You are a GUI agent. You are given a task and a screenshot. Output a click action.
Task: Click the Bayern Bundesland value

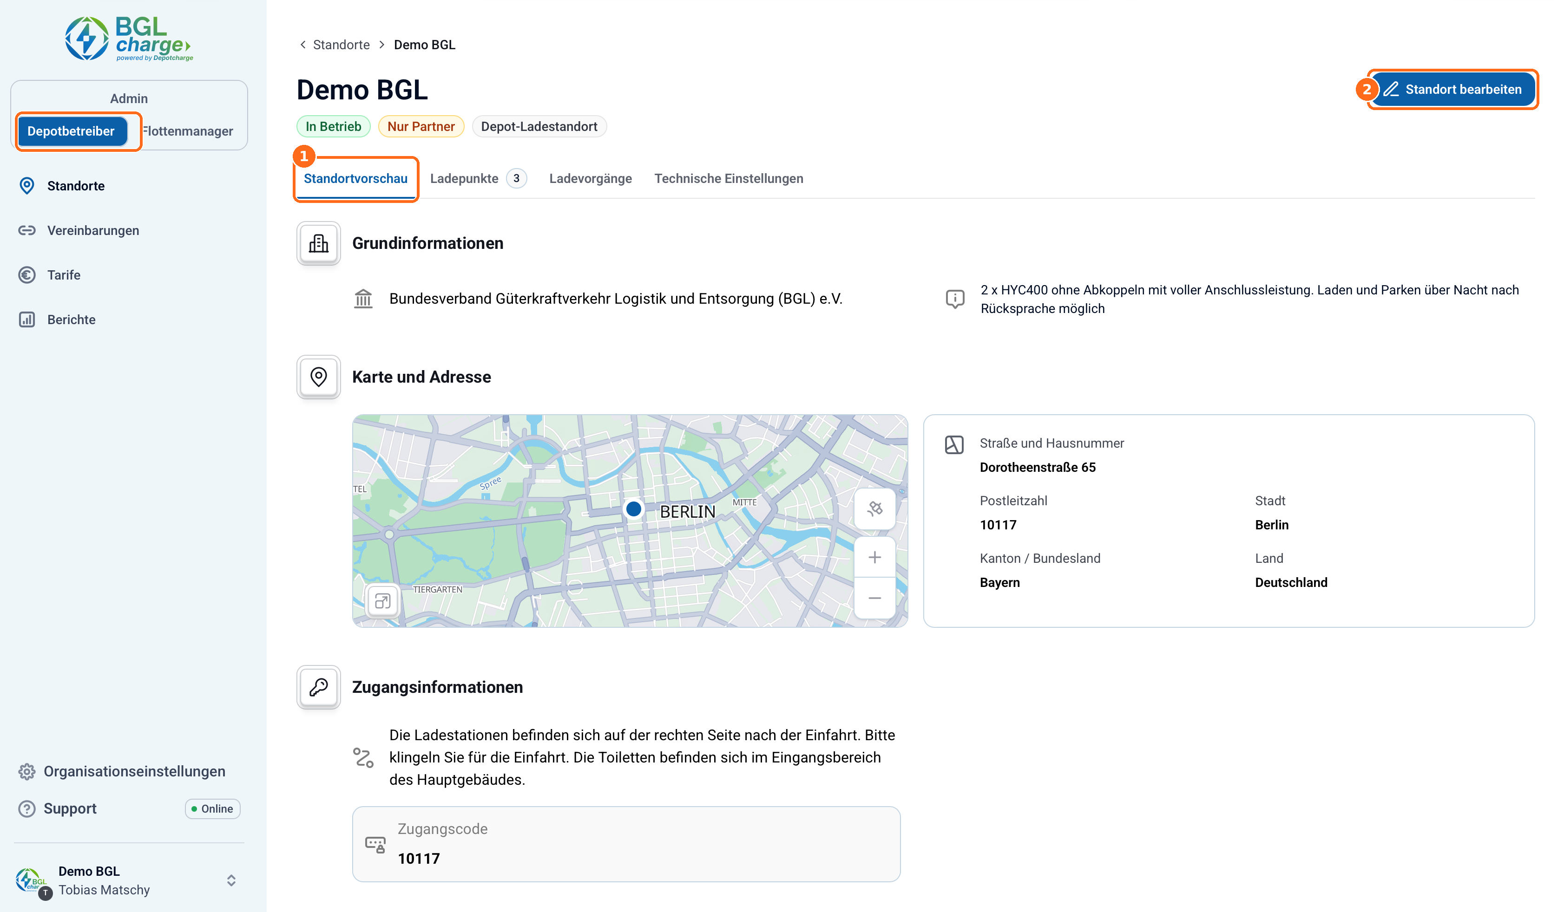point(999,583)
